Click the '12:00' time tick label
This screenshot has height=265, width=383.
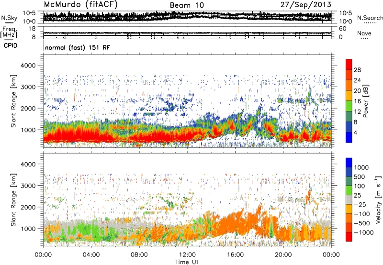(187, 255)
